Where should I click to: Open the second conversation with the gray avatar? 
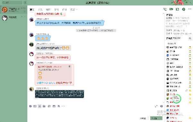point(14,18)
